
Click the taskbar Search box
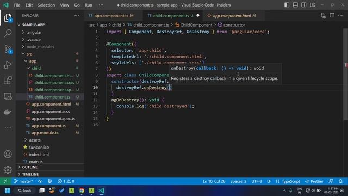pyautogui.click(x=25, y=191)
